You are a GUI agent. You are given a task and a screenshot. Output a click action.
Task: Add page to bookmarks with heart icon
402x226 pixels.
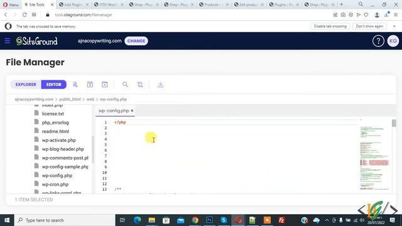tap(366, 15)
